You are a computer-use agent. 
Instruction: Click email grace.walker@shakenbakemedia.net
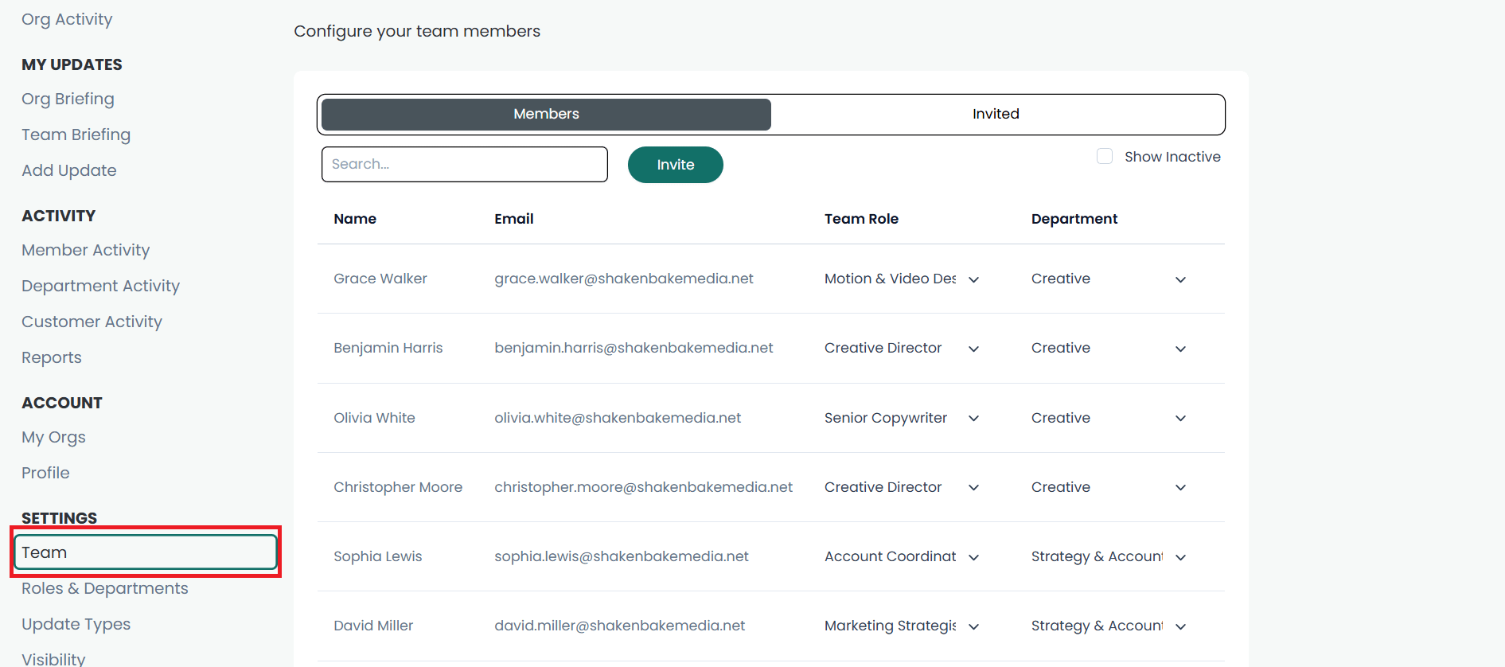coord(624,279)
